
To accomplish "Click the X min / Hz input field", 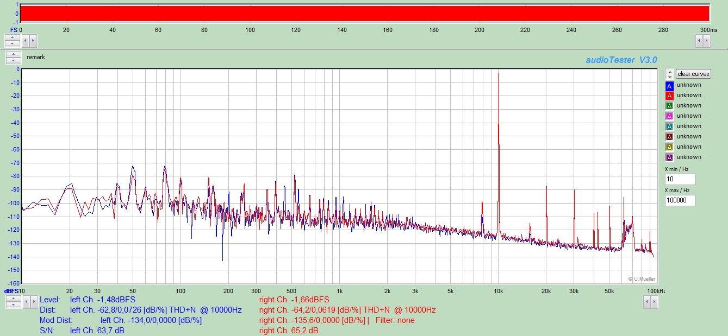I will point(680,180).
